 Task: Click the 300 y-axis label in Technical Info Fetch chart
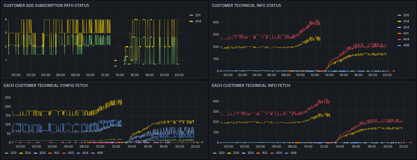[x=216, y=112]
